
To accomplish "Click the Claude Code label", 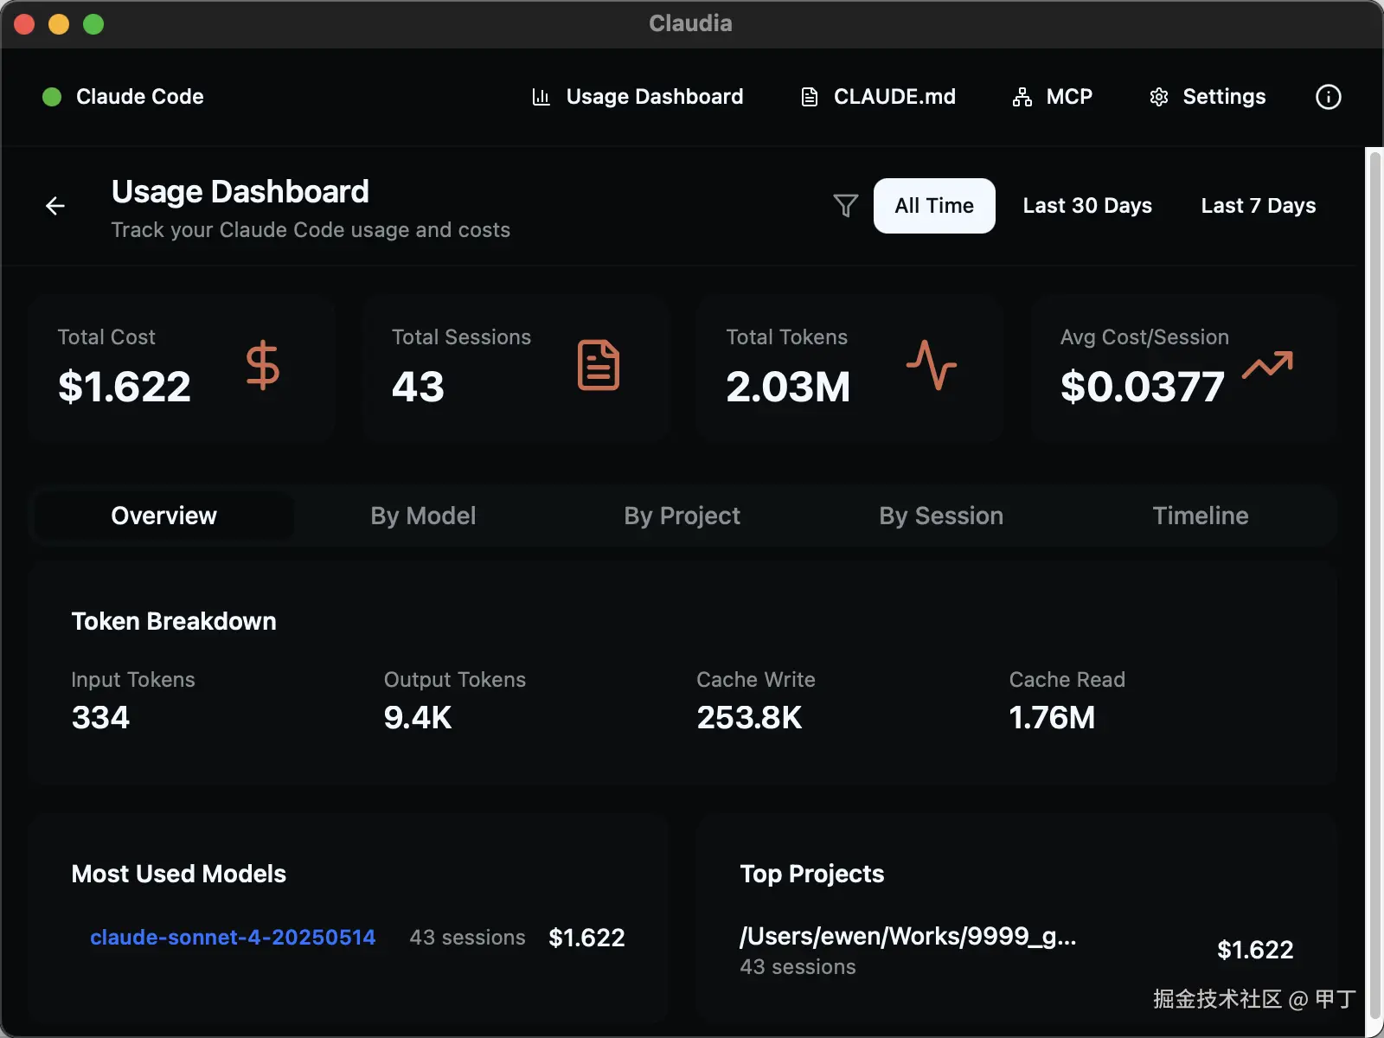I will (x=140, y=97).
